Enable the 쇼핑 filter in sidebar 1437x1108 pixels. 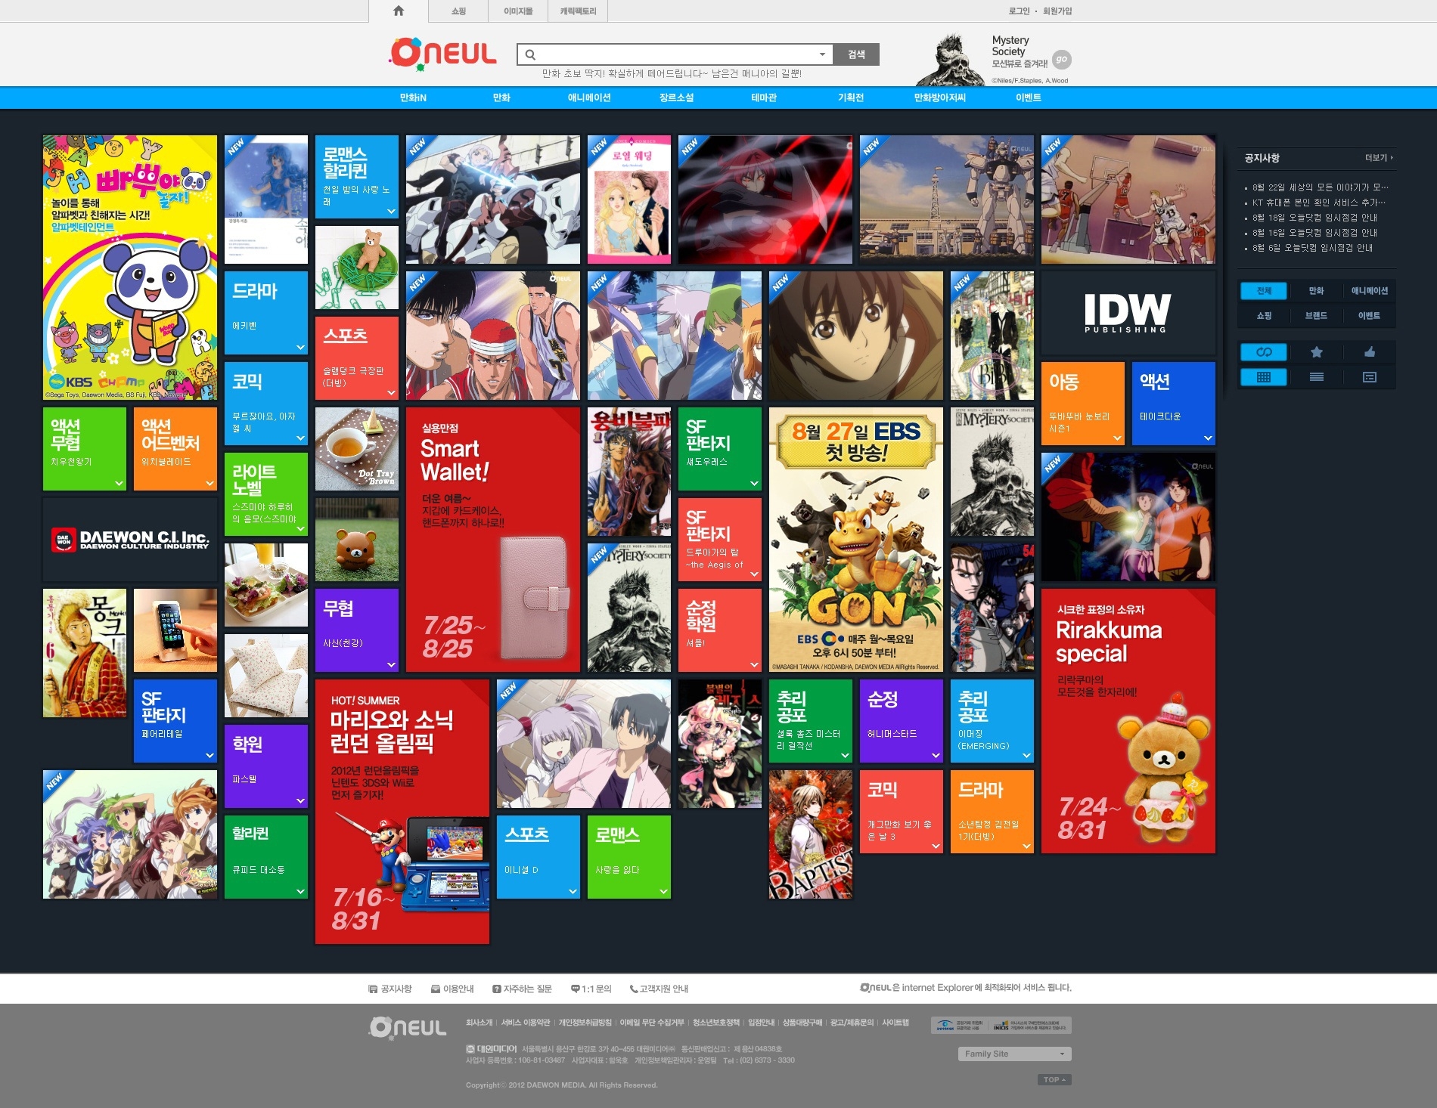tap(1264, 316)
